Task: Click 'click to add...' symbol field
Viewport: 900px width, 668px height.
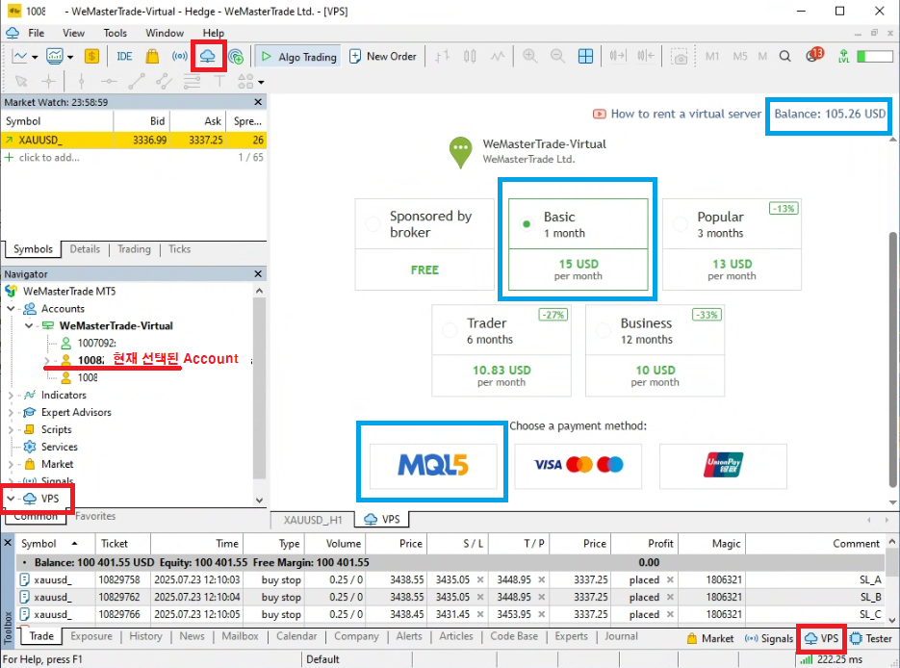Action: coord(49,157)
